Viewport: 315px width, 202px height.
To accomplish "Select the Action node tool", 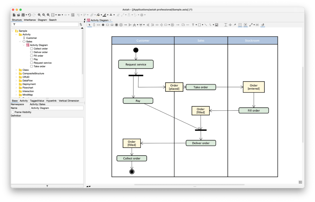I will click(x=107, y=25).
